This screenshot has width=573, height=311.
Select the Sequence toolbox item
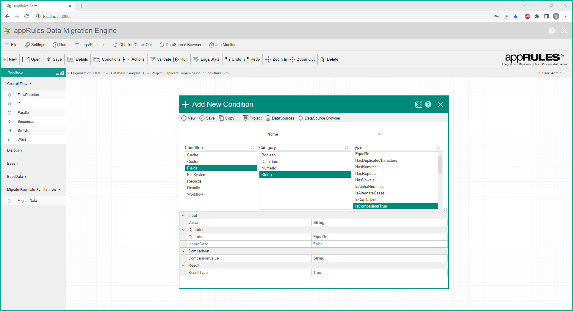click(33, 122)
